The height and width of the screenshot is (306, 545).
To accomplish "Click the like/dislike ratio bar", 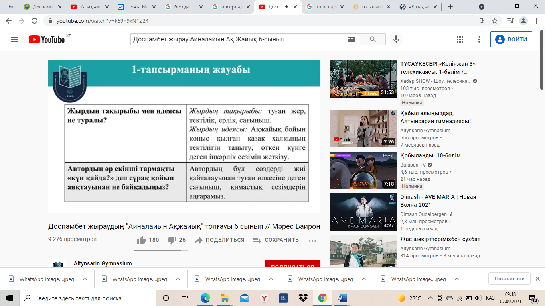I will click(x=161, y=250).
